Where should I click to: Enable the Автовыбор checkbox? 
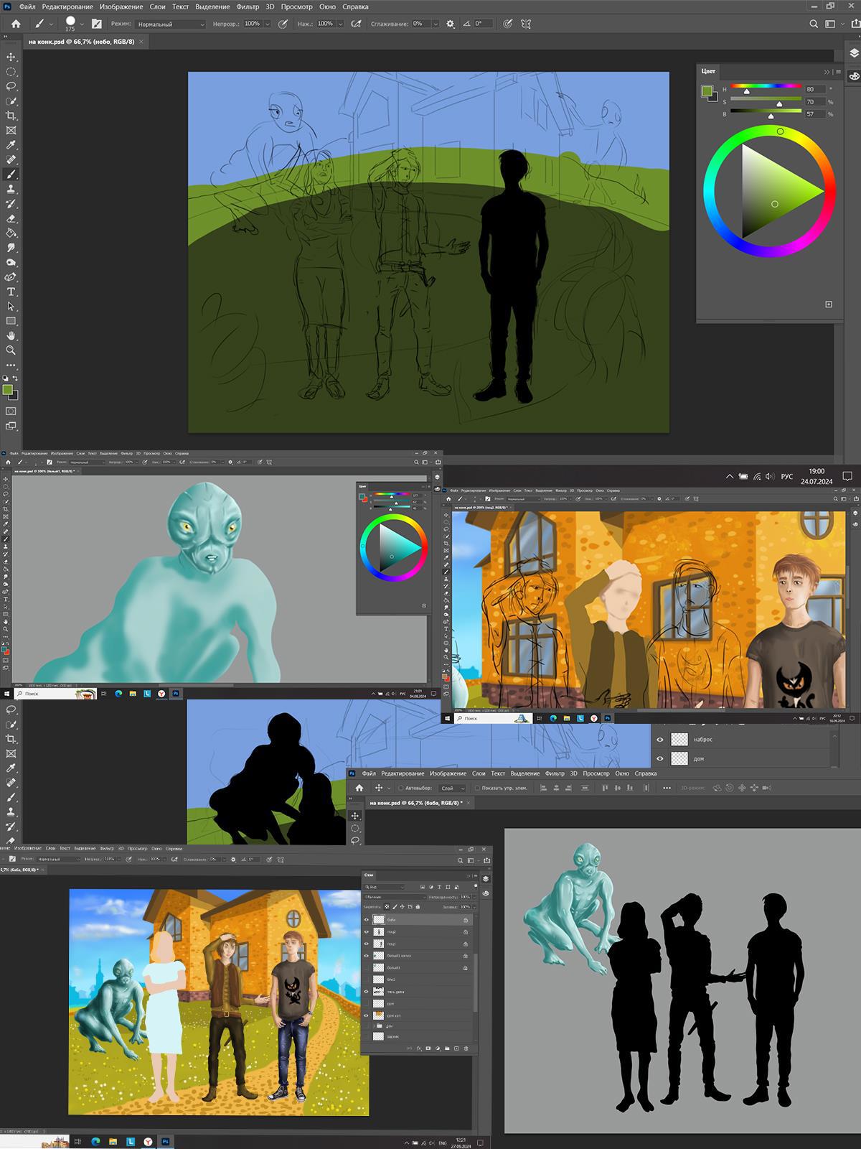click(401, 788)
